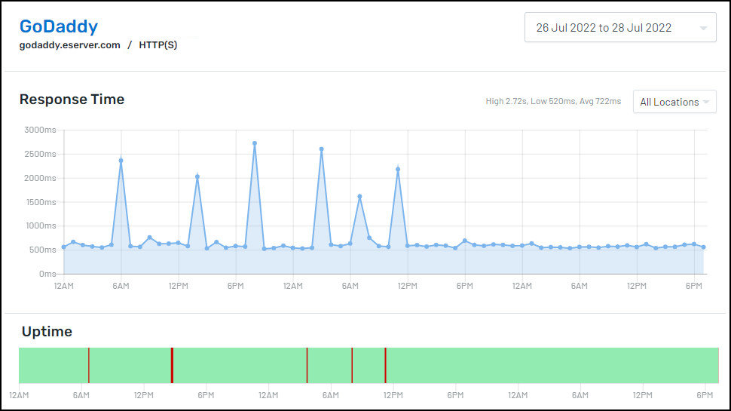Image resolution: width=731 pixels, height=411 pixels.
Task: Click the arrow in the date range selector
Action: point(704,29)
